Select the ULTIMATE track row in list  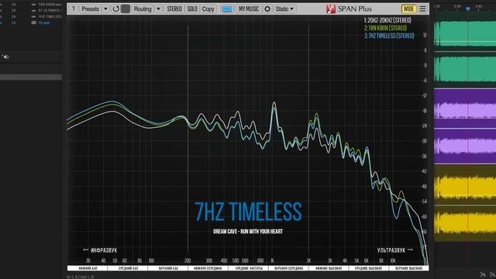pos(31,10)
